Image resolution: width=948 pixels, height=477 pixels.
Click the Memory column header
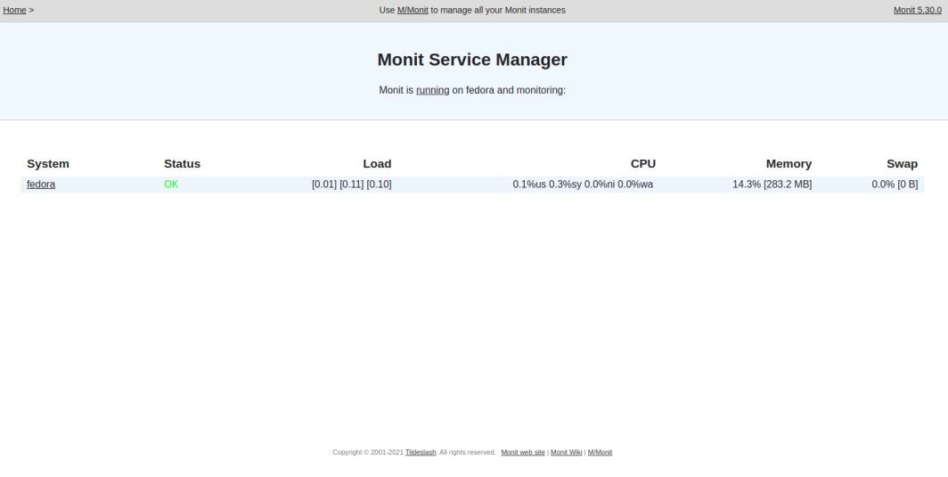pyautogui.click(x=789, y=164)
